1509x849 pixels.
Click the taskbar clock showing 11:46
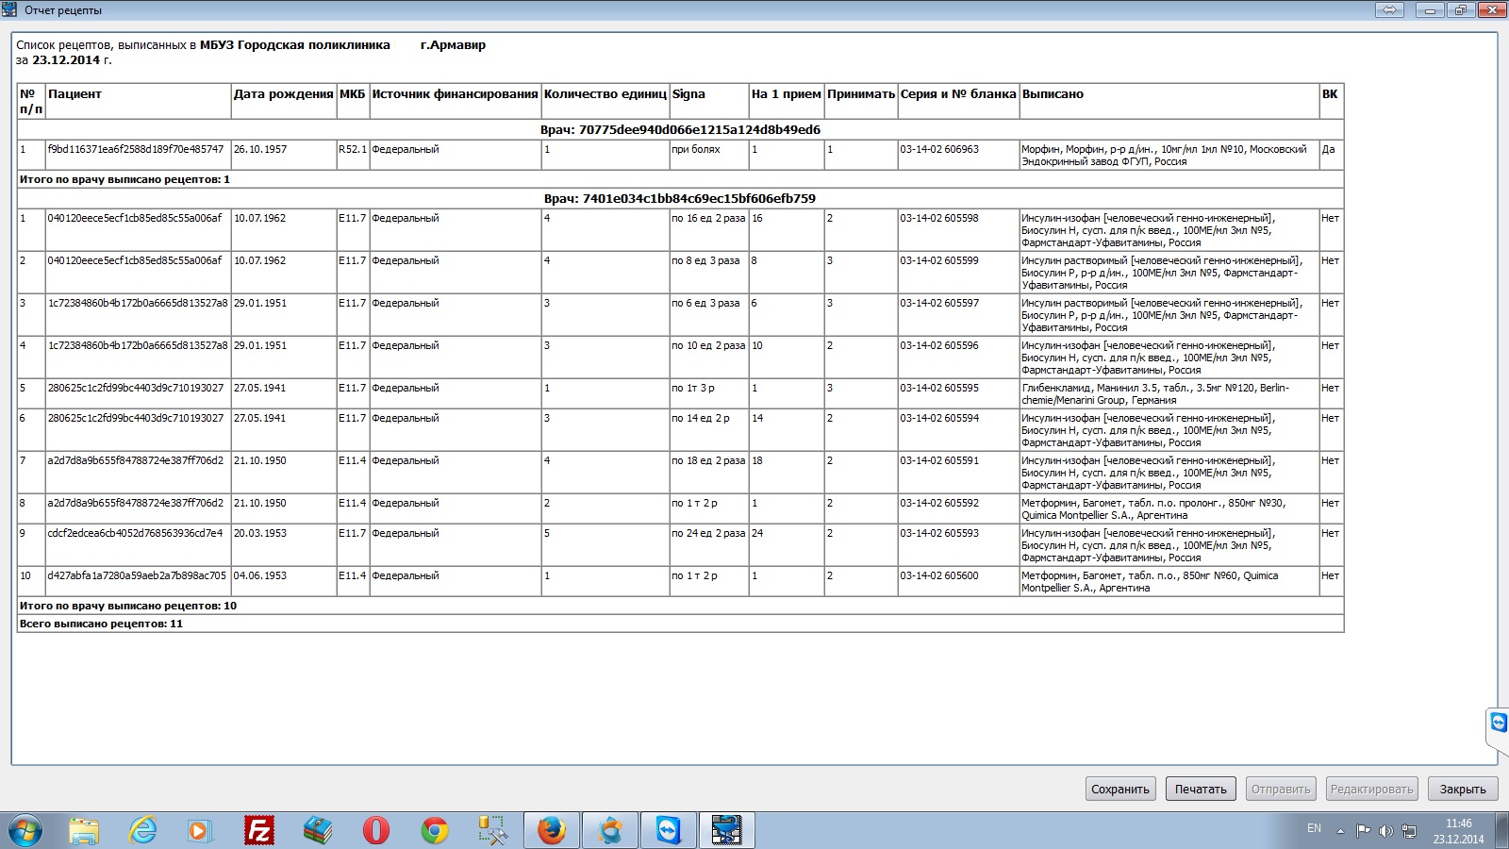[x=1458, y=830]
